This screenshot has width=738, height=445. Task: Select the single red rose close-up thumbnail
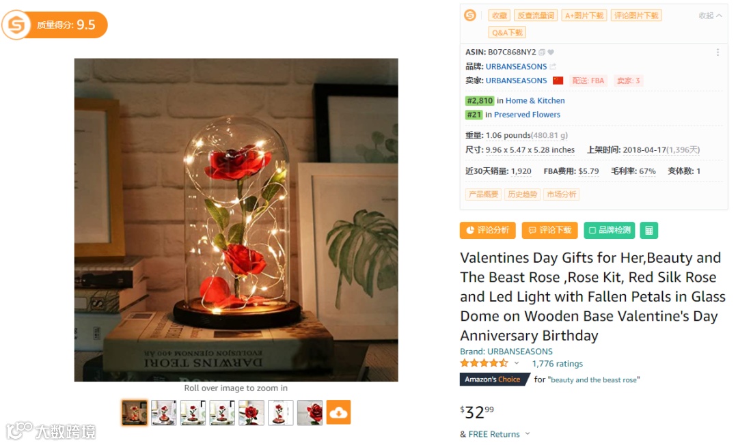tap(251, 412)
